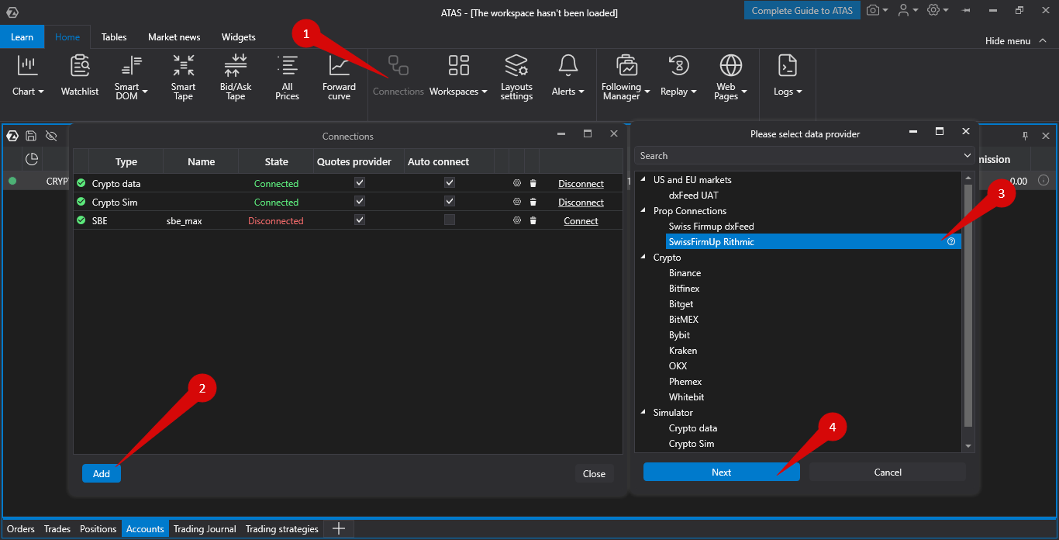Open Connections from the ribbon
This screenshot has width=1059, height=540.
[x=398, y=76]
